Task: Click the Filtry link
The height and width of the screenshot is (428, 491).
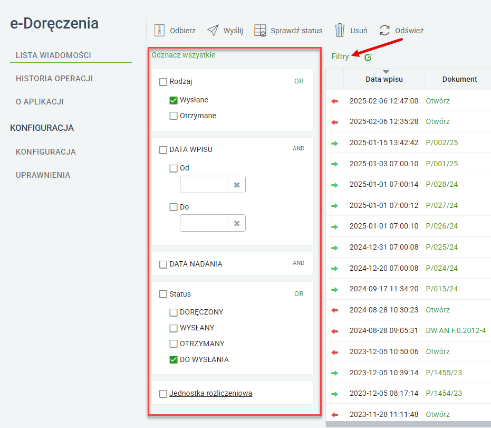Action: pyautogui.click(x=340, y=56)
